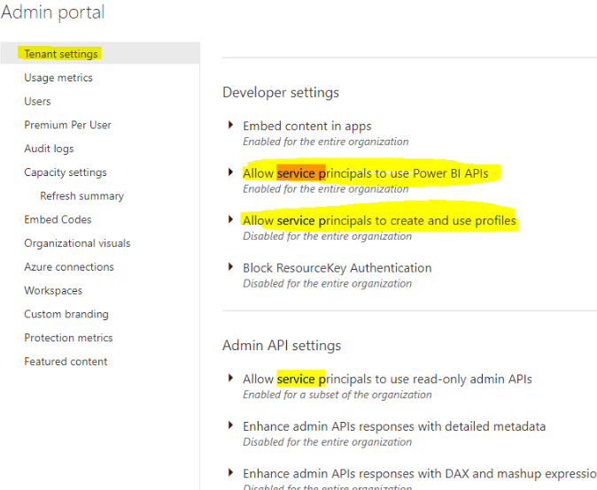Open Azure connections
This screenshot has width=597, height=490.
[x=69, y=267]
